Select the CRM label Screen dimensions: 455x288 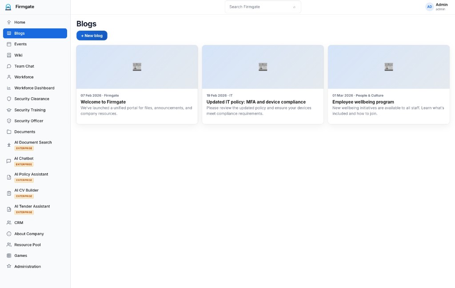[x=19, y=223]
